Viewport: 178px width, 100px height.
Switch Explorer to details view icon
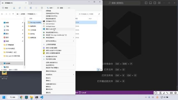[98, 70]
